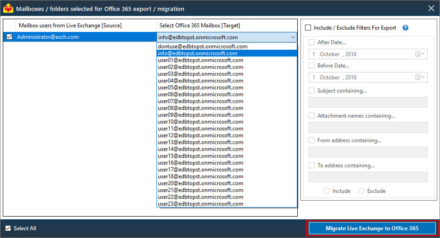Choose user05@edbtopst.onmicrosoft.com target mailbox
This screenshot has height=238, width=440.
227,88
